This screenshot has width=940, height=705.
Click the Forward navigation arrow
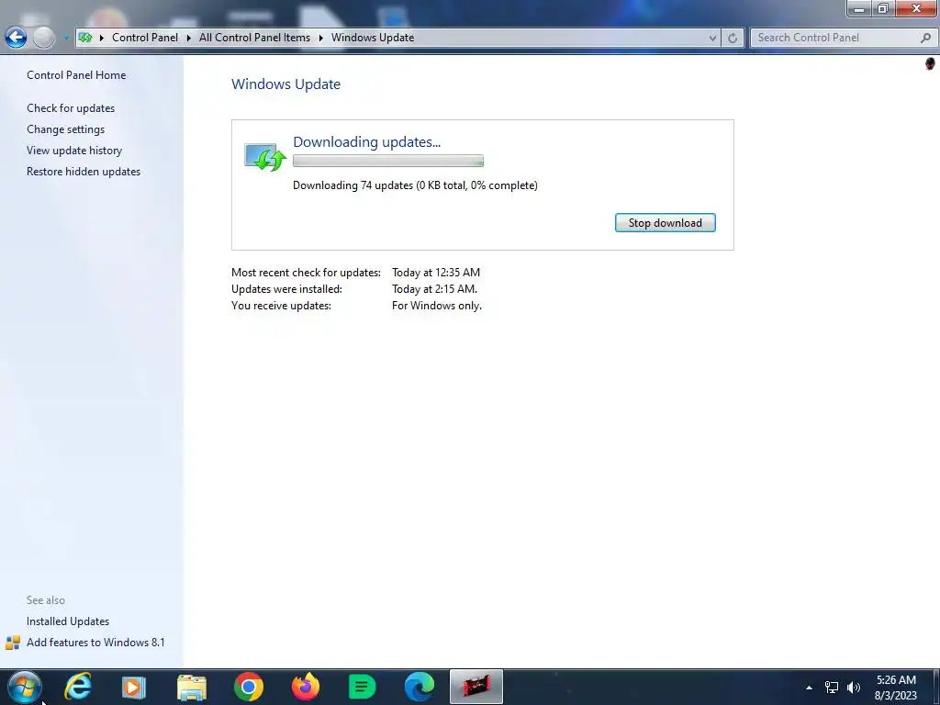[x=44, y=38]
